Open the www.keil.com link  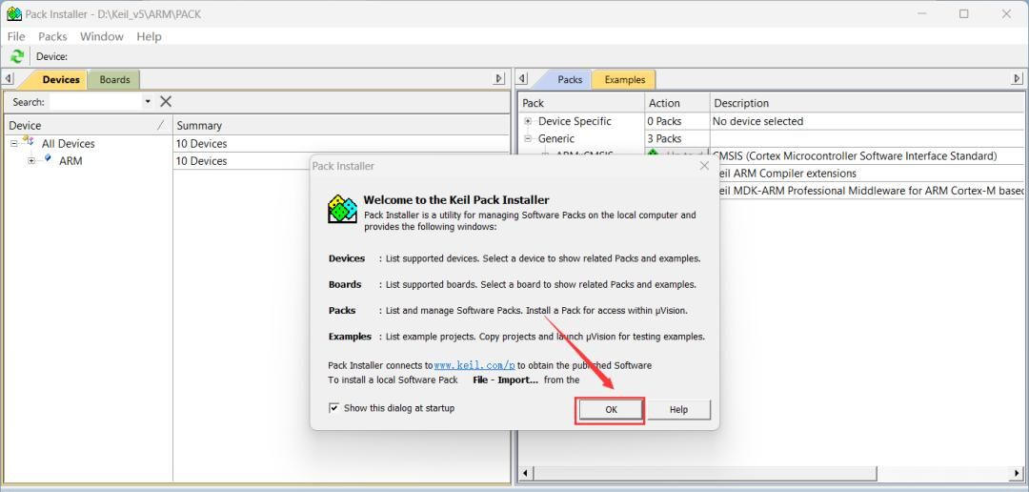[474, 365]
